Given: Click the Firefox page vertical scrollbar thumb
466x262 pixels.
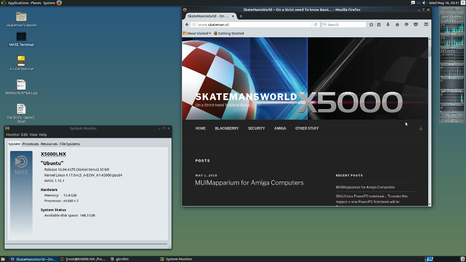Looking at the screenshot, I should click(430, 51).
